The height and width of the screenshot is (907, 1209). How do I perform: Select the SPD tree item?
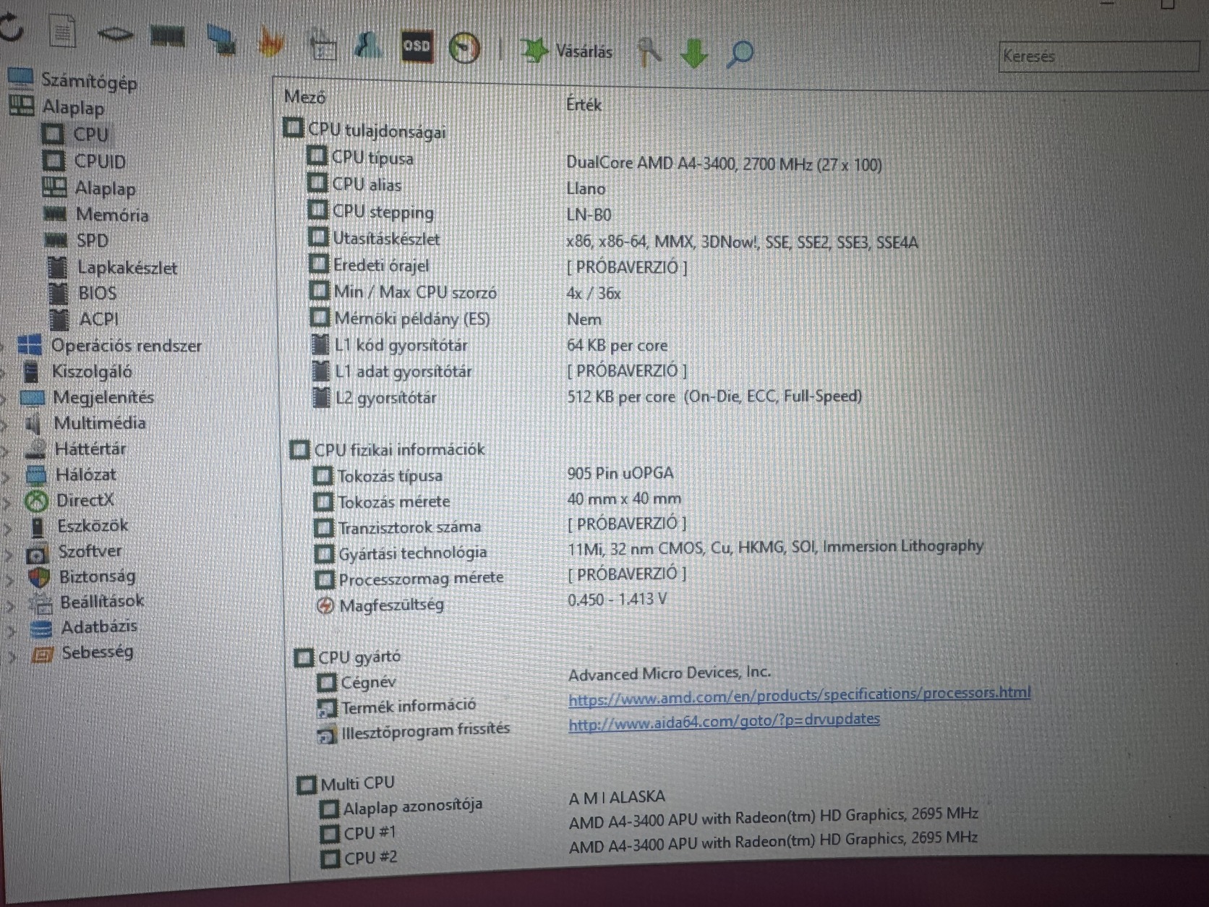(93, 241)
